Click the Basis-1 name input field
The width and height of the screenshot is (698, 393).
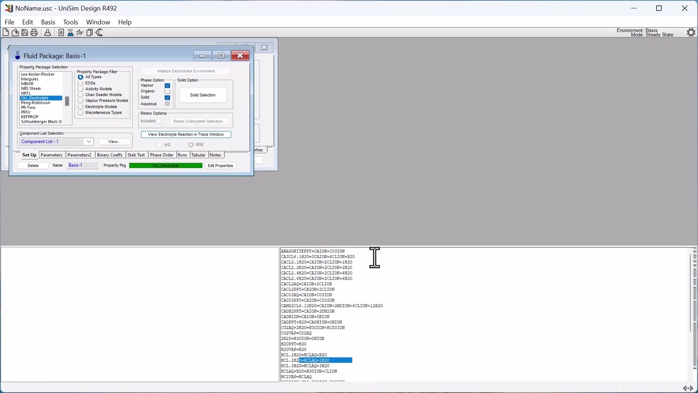click(82, 165)
